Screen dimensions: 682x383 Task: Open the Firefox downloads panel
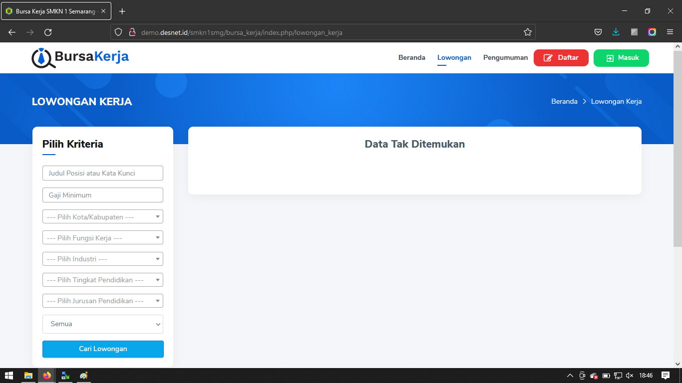(x=616, y=32)
